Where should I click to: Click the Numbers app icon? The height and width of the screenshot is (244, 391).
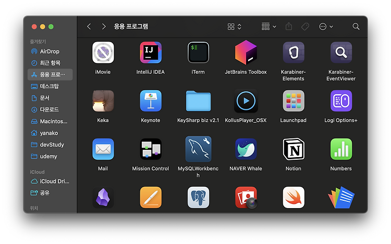pos(341,149)
